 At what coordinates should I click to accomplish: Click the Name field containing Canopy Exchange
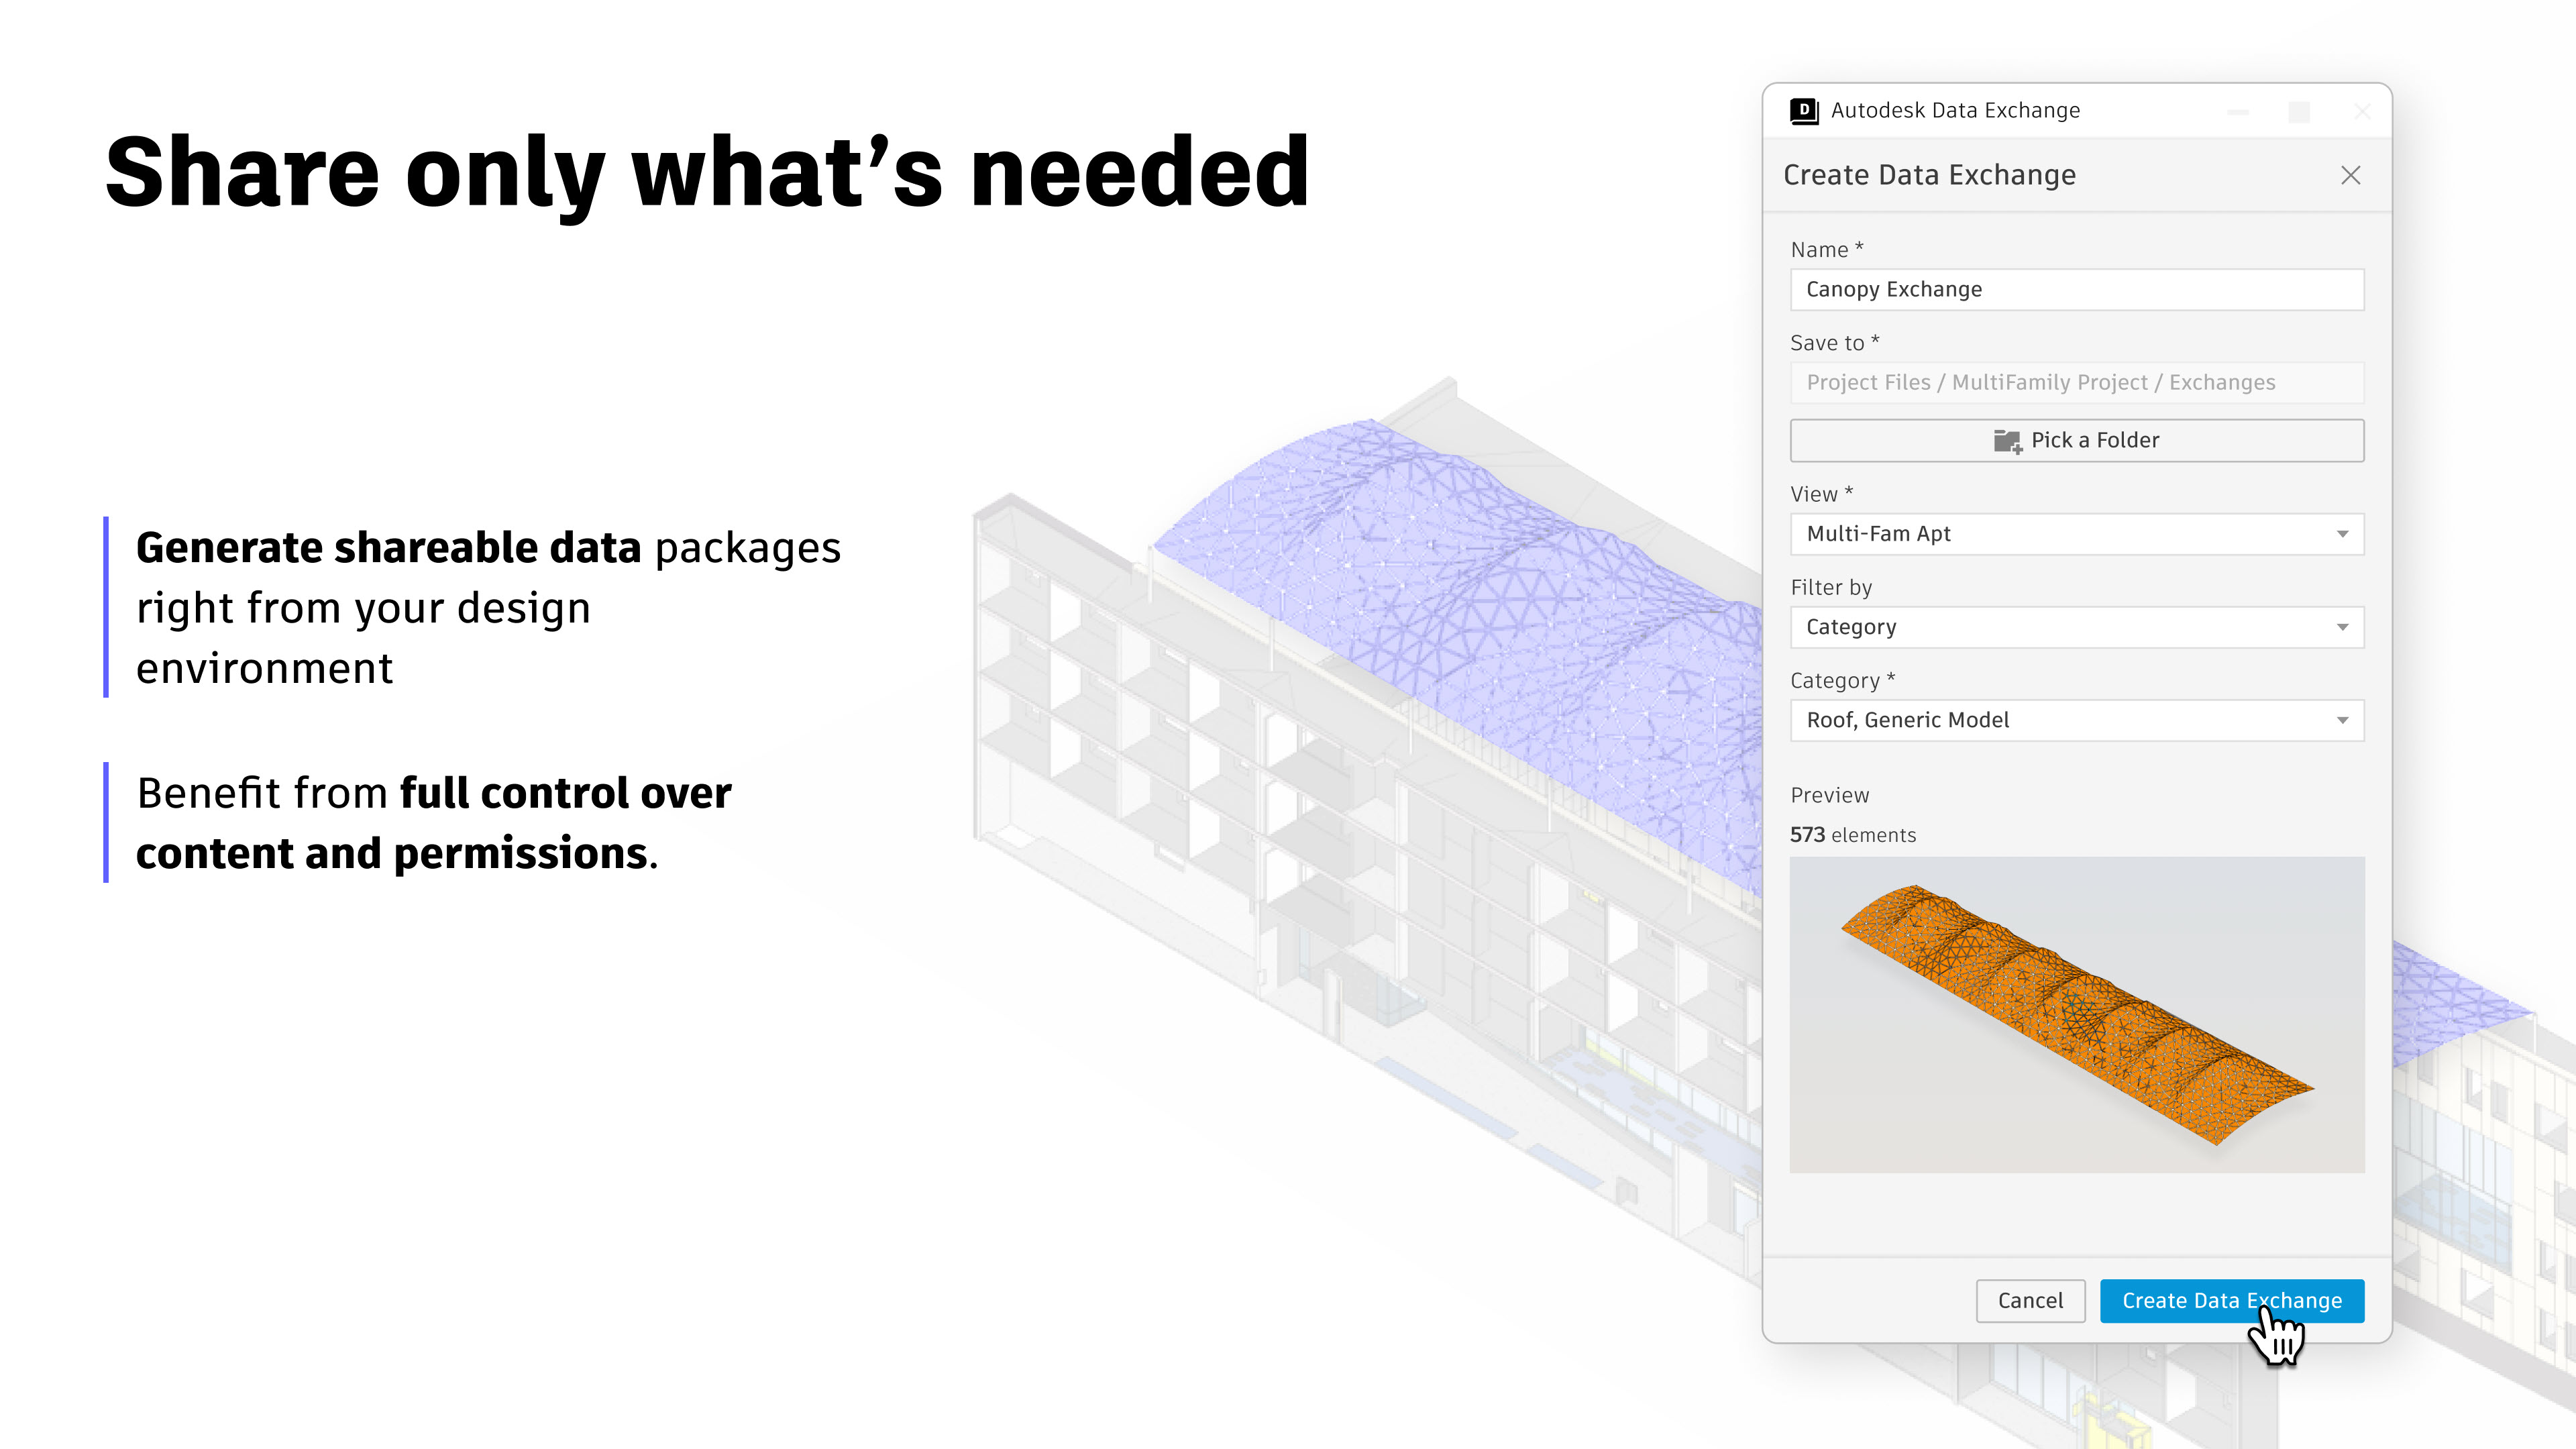pyautogui.click(x=2076, y=290)
